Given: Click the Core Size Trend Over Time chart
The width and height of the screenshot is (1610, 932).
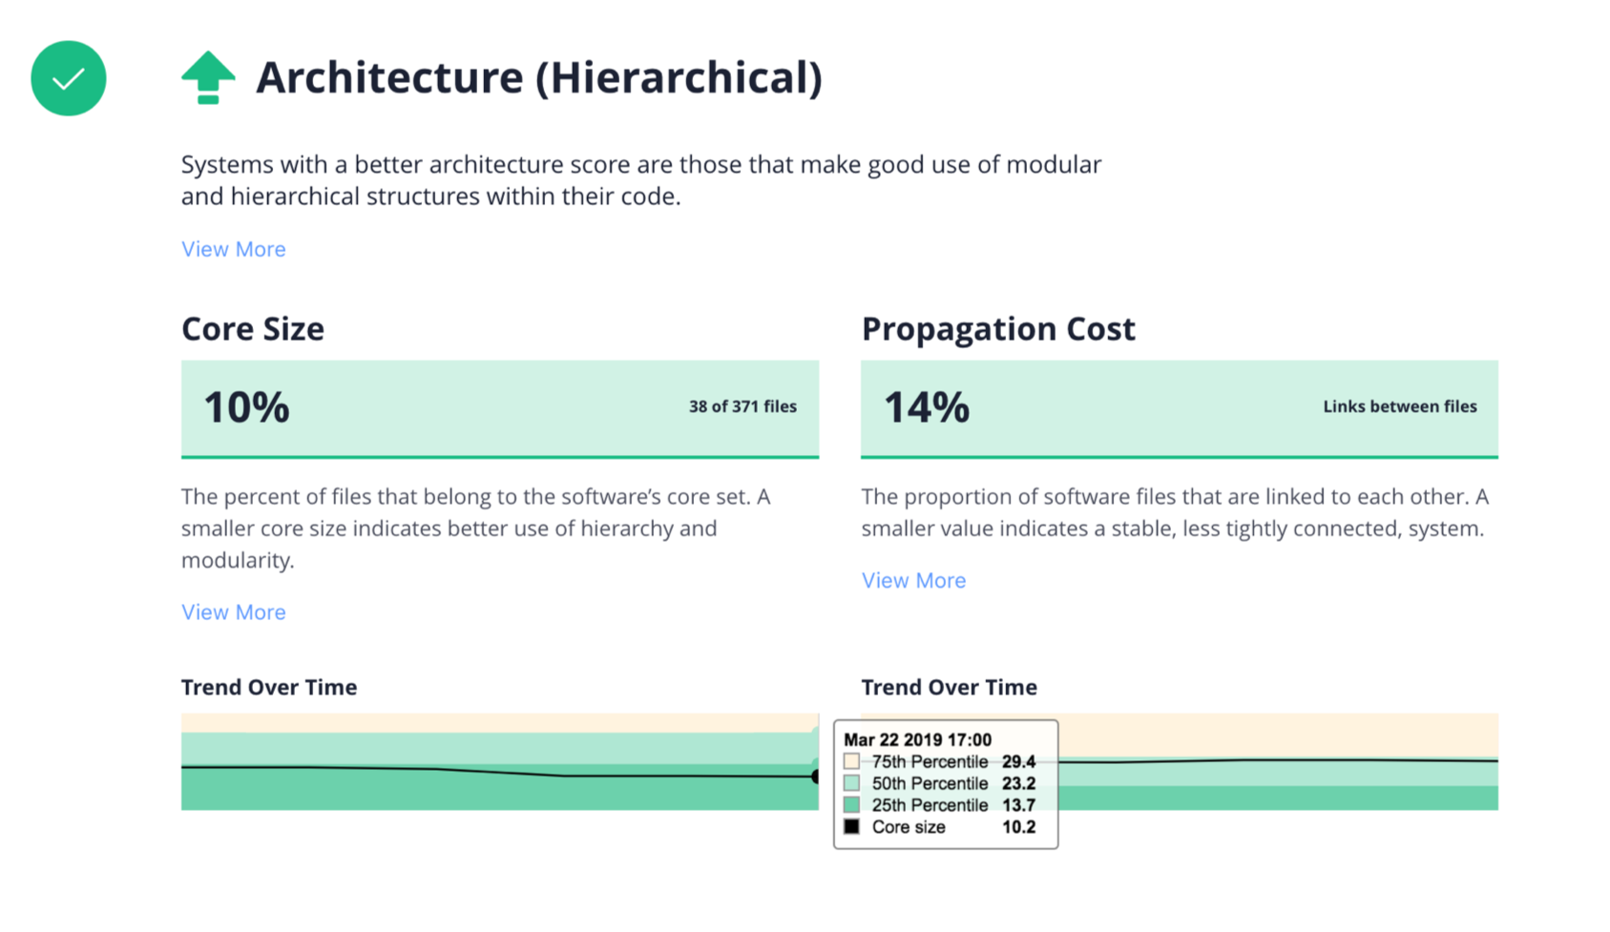Looking at the screenshot, I should point(429,763).
